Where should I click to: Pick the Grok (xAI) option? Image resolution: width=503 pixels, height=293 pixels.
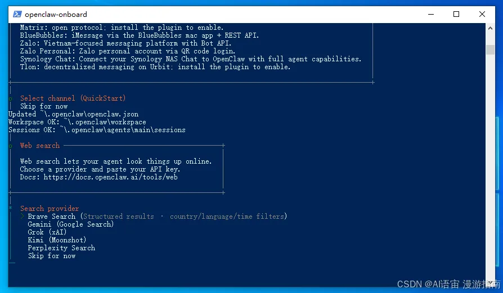(x=47, y=232)
